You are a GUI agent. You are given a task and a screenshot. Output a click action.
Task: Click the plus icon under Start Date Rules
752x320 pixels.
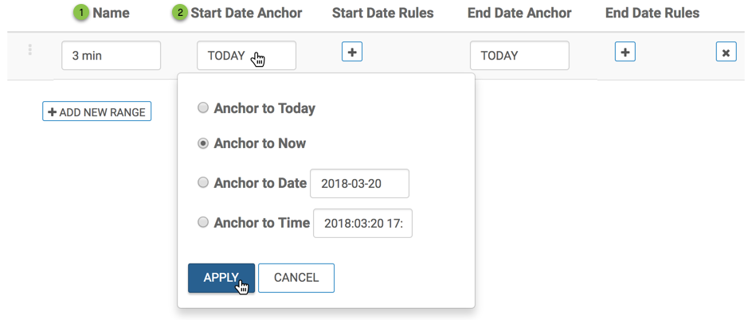(x=352, y=52)
